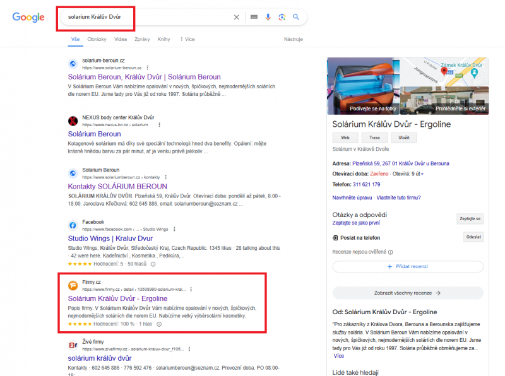Viewport: 505px width, 376px height.
Task: Ask a question with Zeptejte se button
Action: tap(470, 219)
